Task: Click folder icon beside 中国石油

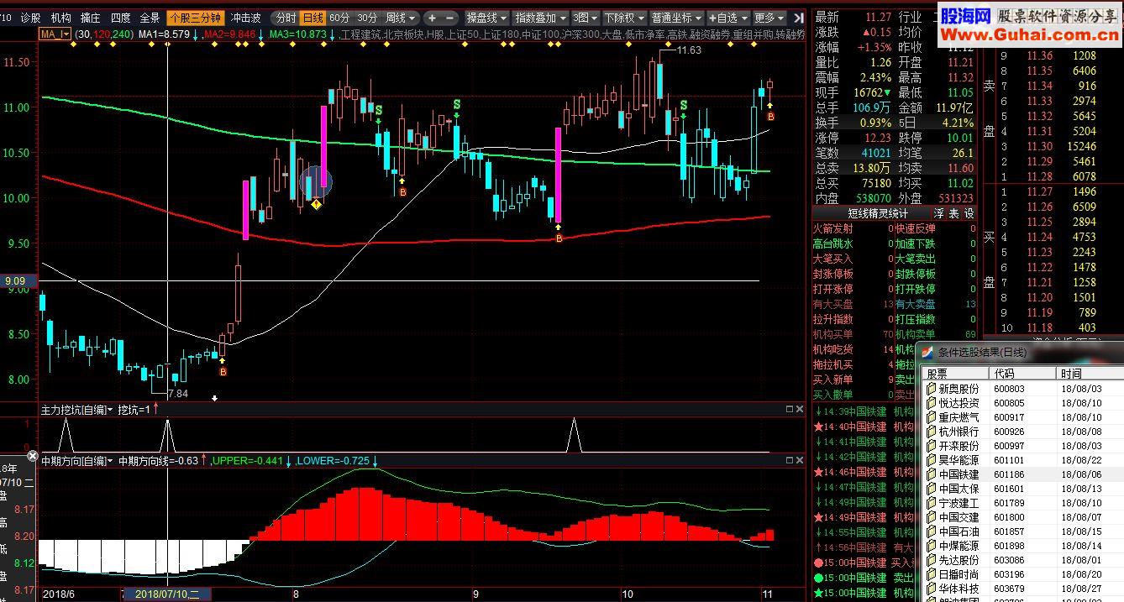Action: [931, 531]
